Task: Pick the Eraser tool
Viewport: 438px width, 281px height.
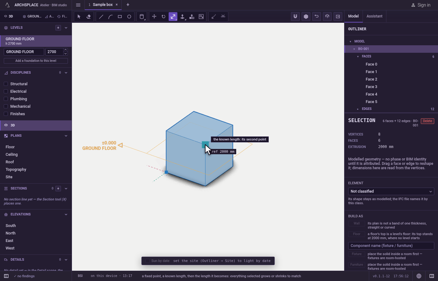Action: tap(89, 17)
